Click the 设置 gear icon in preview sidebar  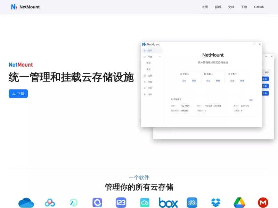[145, 94]
